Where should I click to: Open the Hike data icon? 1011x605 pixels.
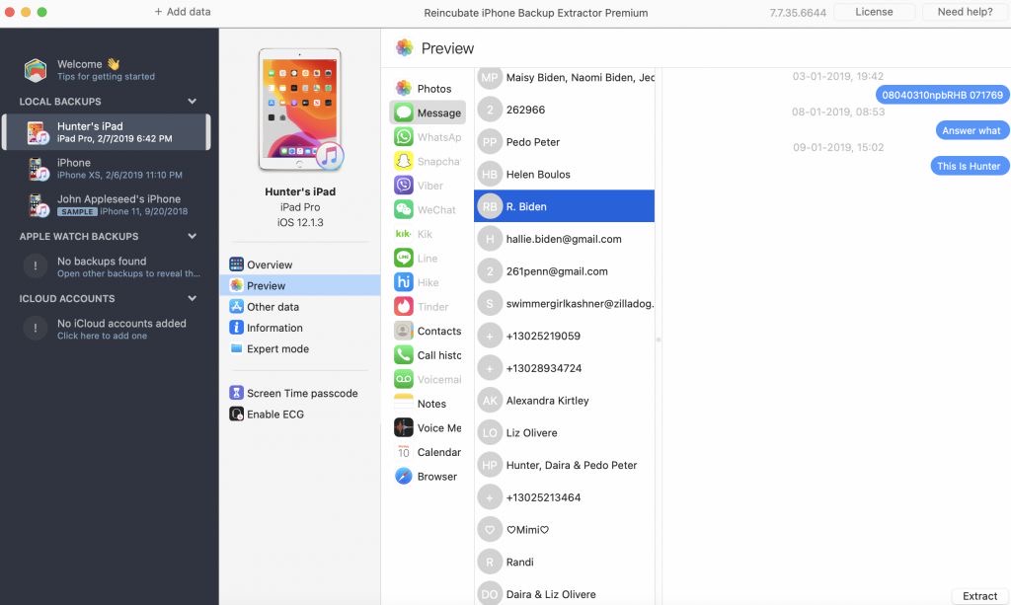[x=404, y=282]
